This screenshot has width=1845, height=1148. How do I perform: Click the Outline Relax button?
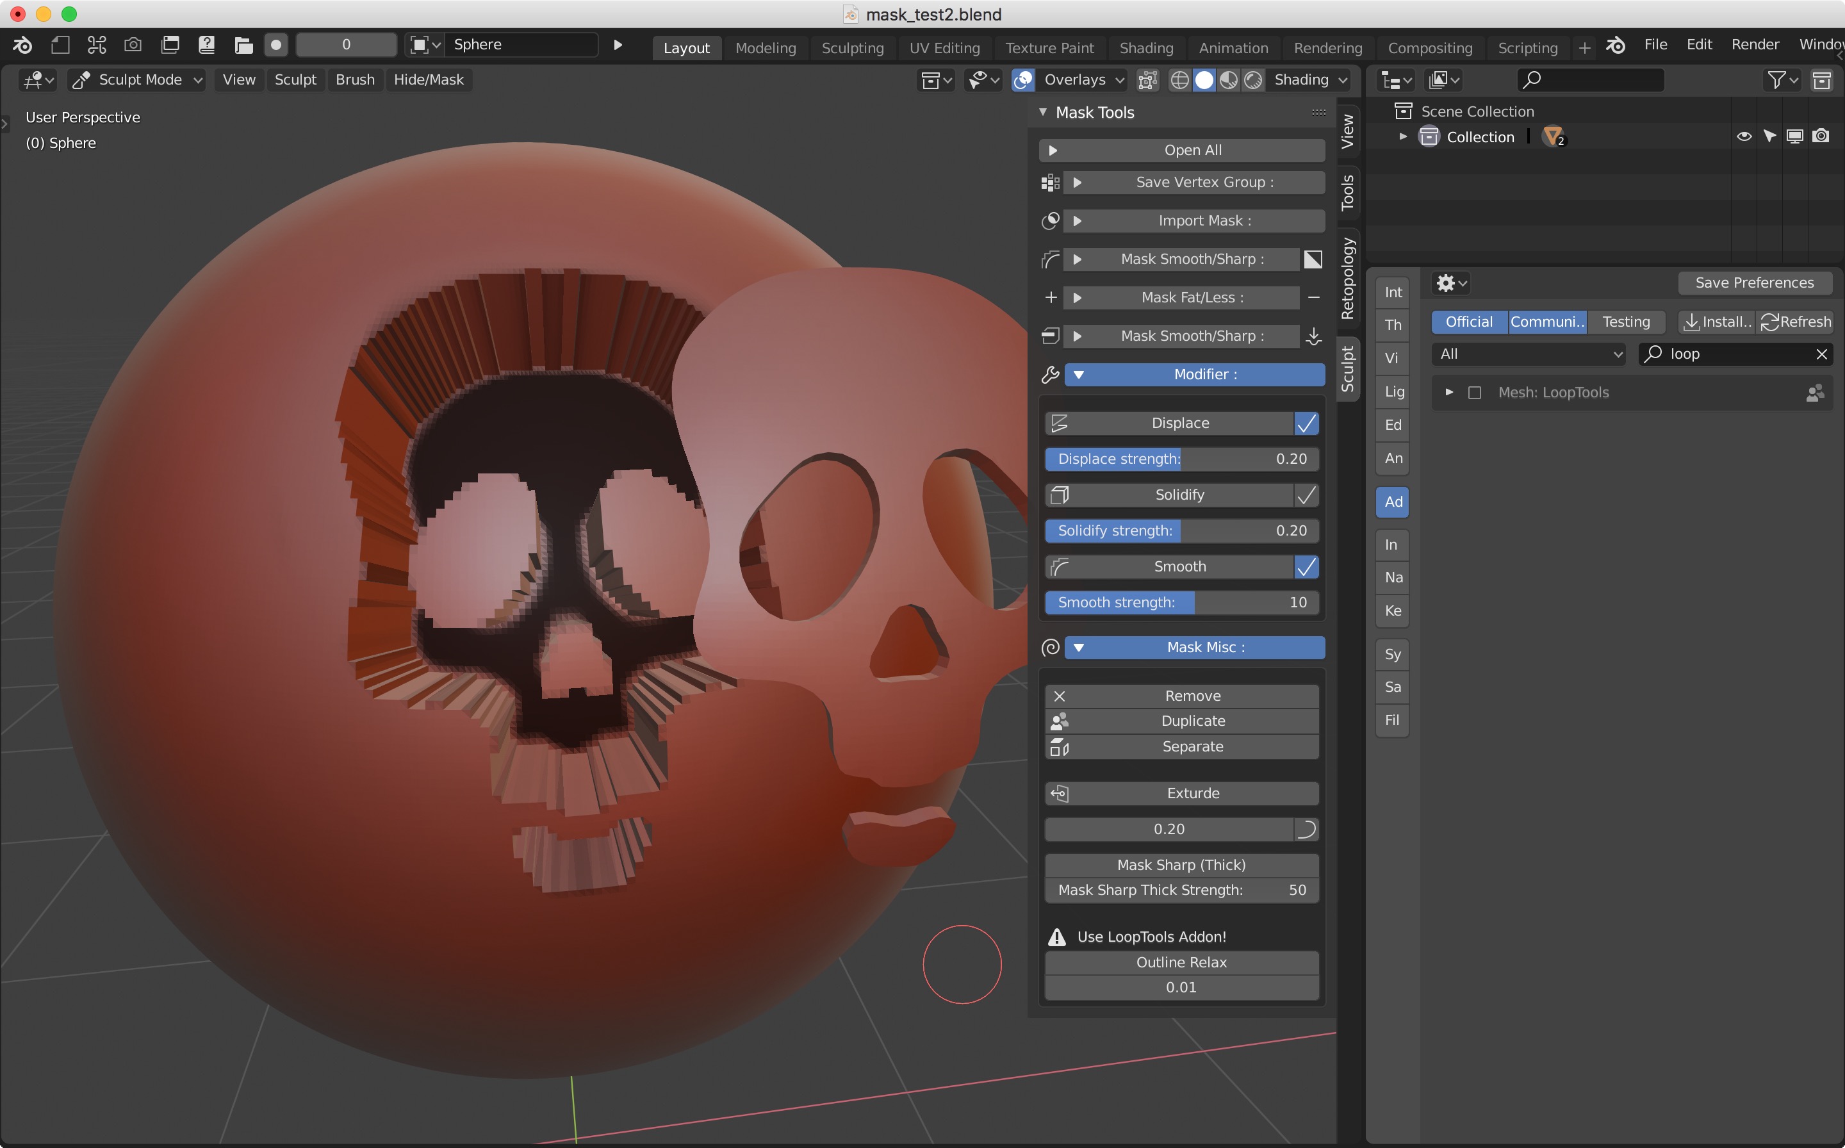pos(1181,962)
